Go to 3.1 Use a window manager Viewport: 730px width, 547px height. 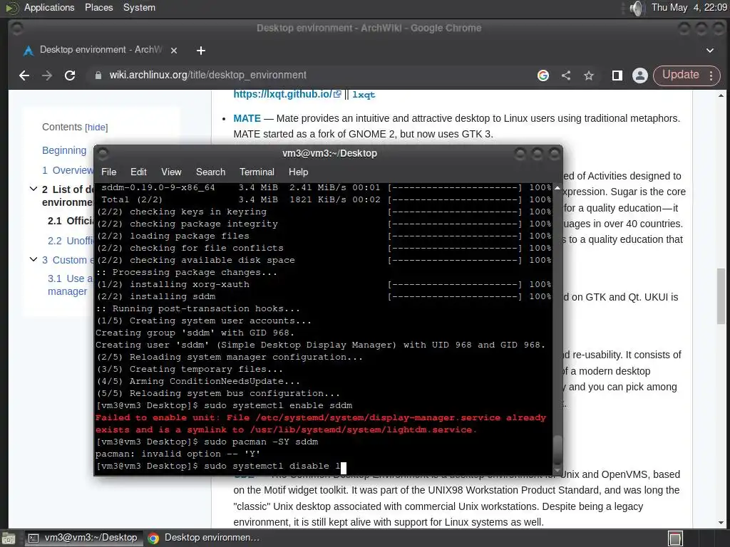(x=71, y=285)
